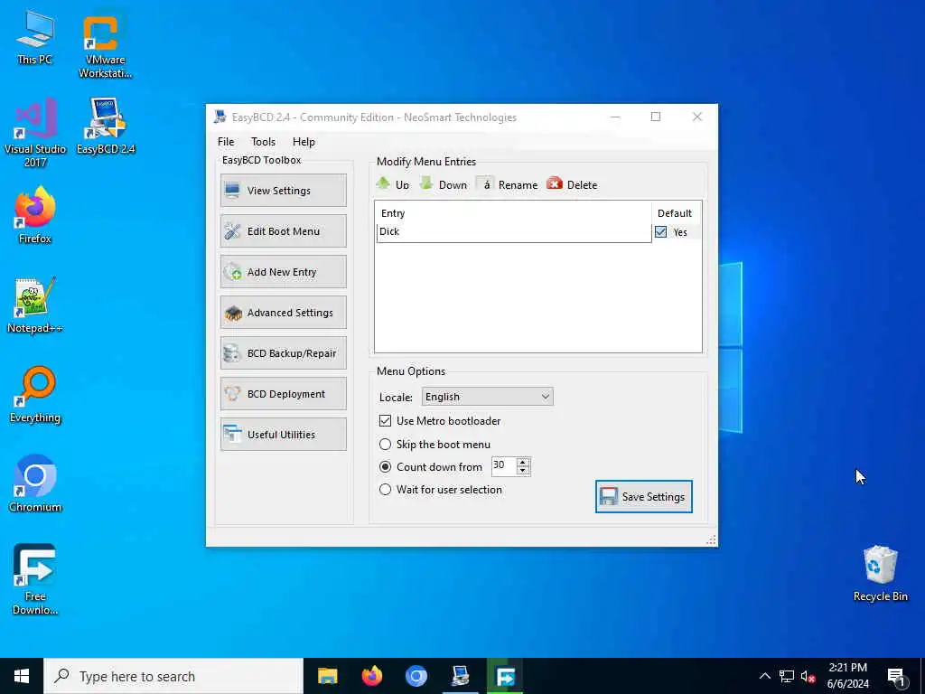This screenshot has width=925, height=694.
Task: Open Chromium from the taskbar
Action: tap(416, 676)
